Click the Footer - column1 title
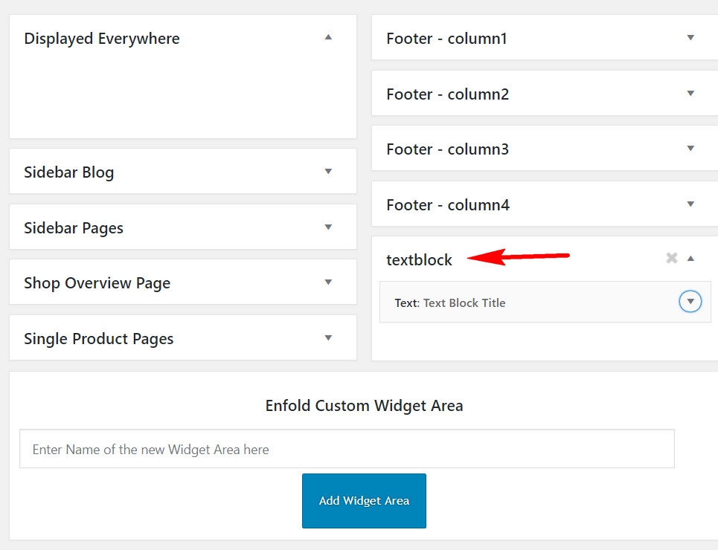Viewport: 718px width, 550px height. [446, 39]
